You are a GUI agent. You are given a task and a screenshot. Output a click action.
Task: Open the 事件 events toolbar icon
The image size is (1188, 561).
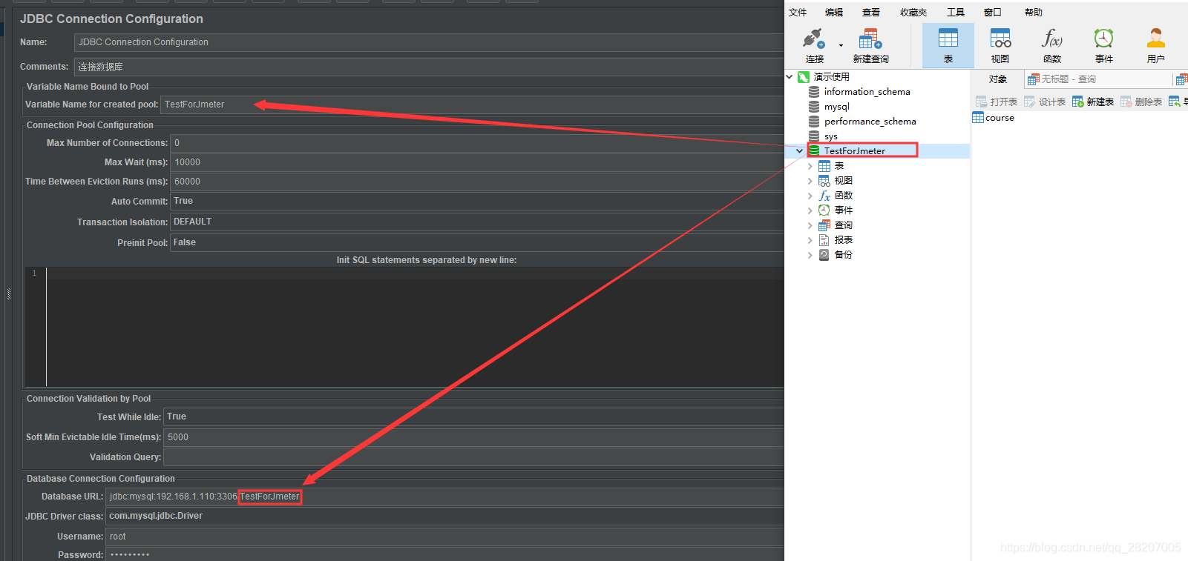tap(1104, 45)
